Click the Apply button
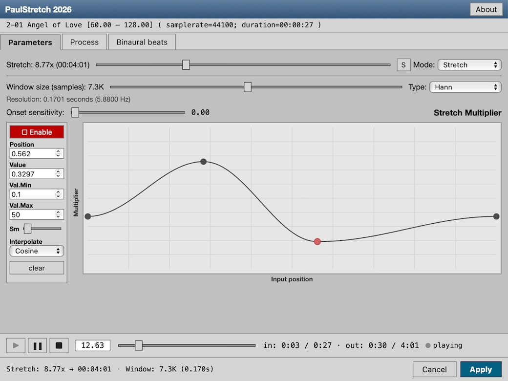Screen dimensions: 508x381 481,369
